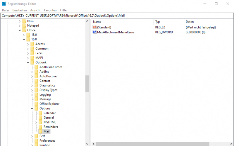Open the Ansicht menu
This screenshot has height=146, width=234.
coord(35,10)
